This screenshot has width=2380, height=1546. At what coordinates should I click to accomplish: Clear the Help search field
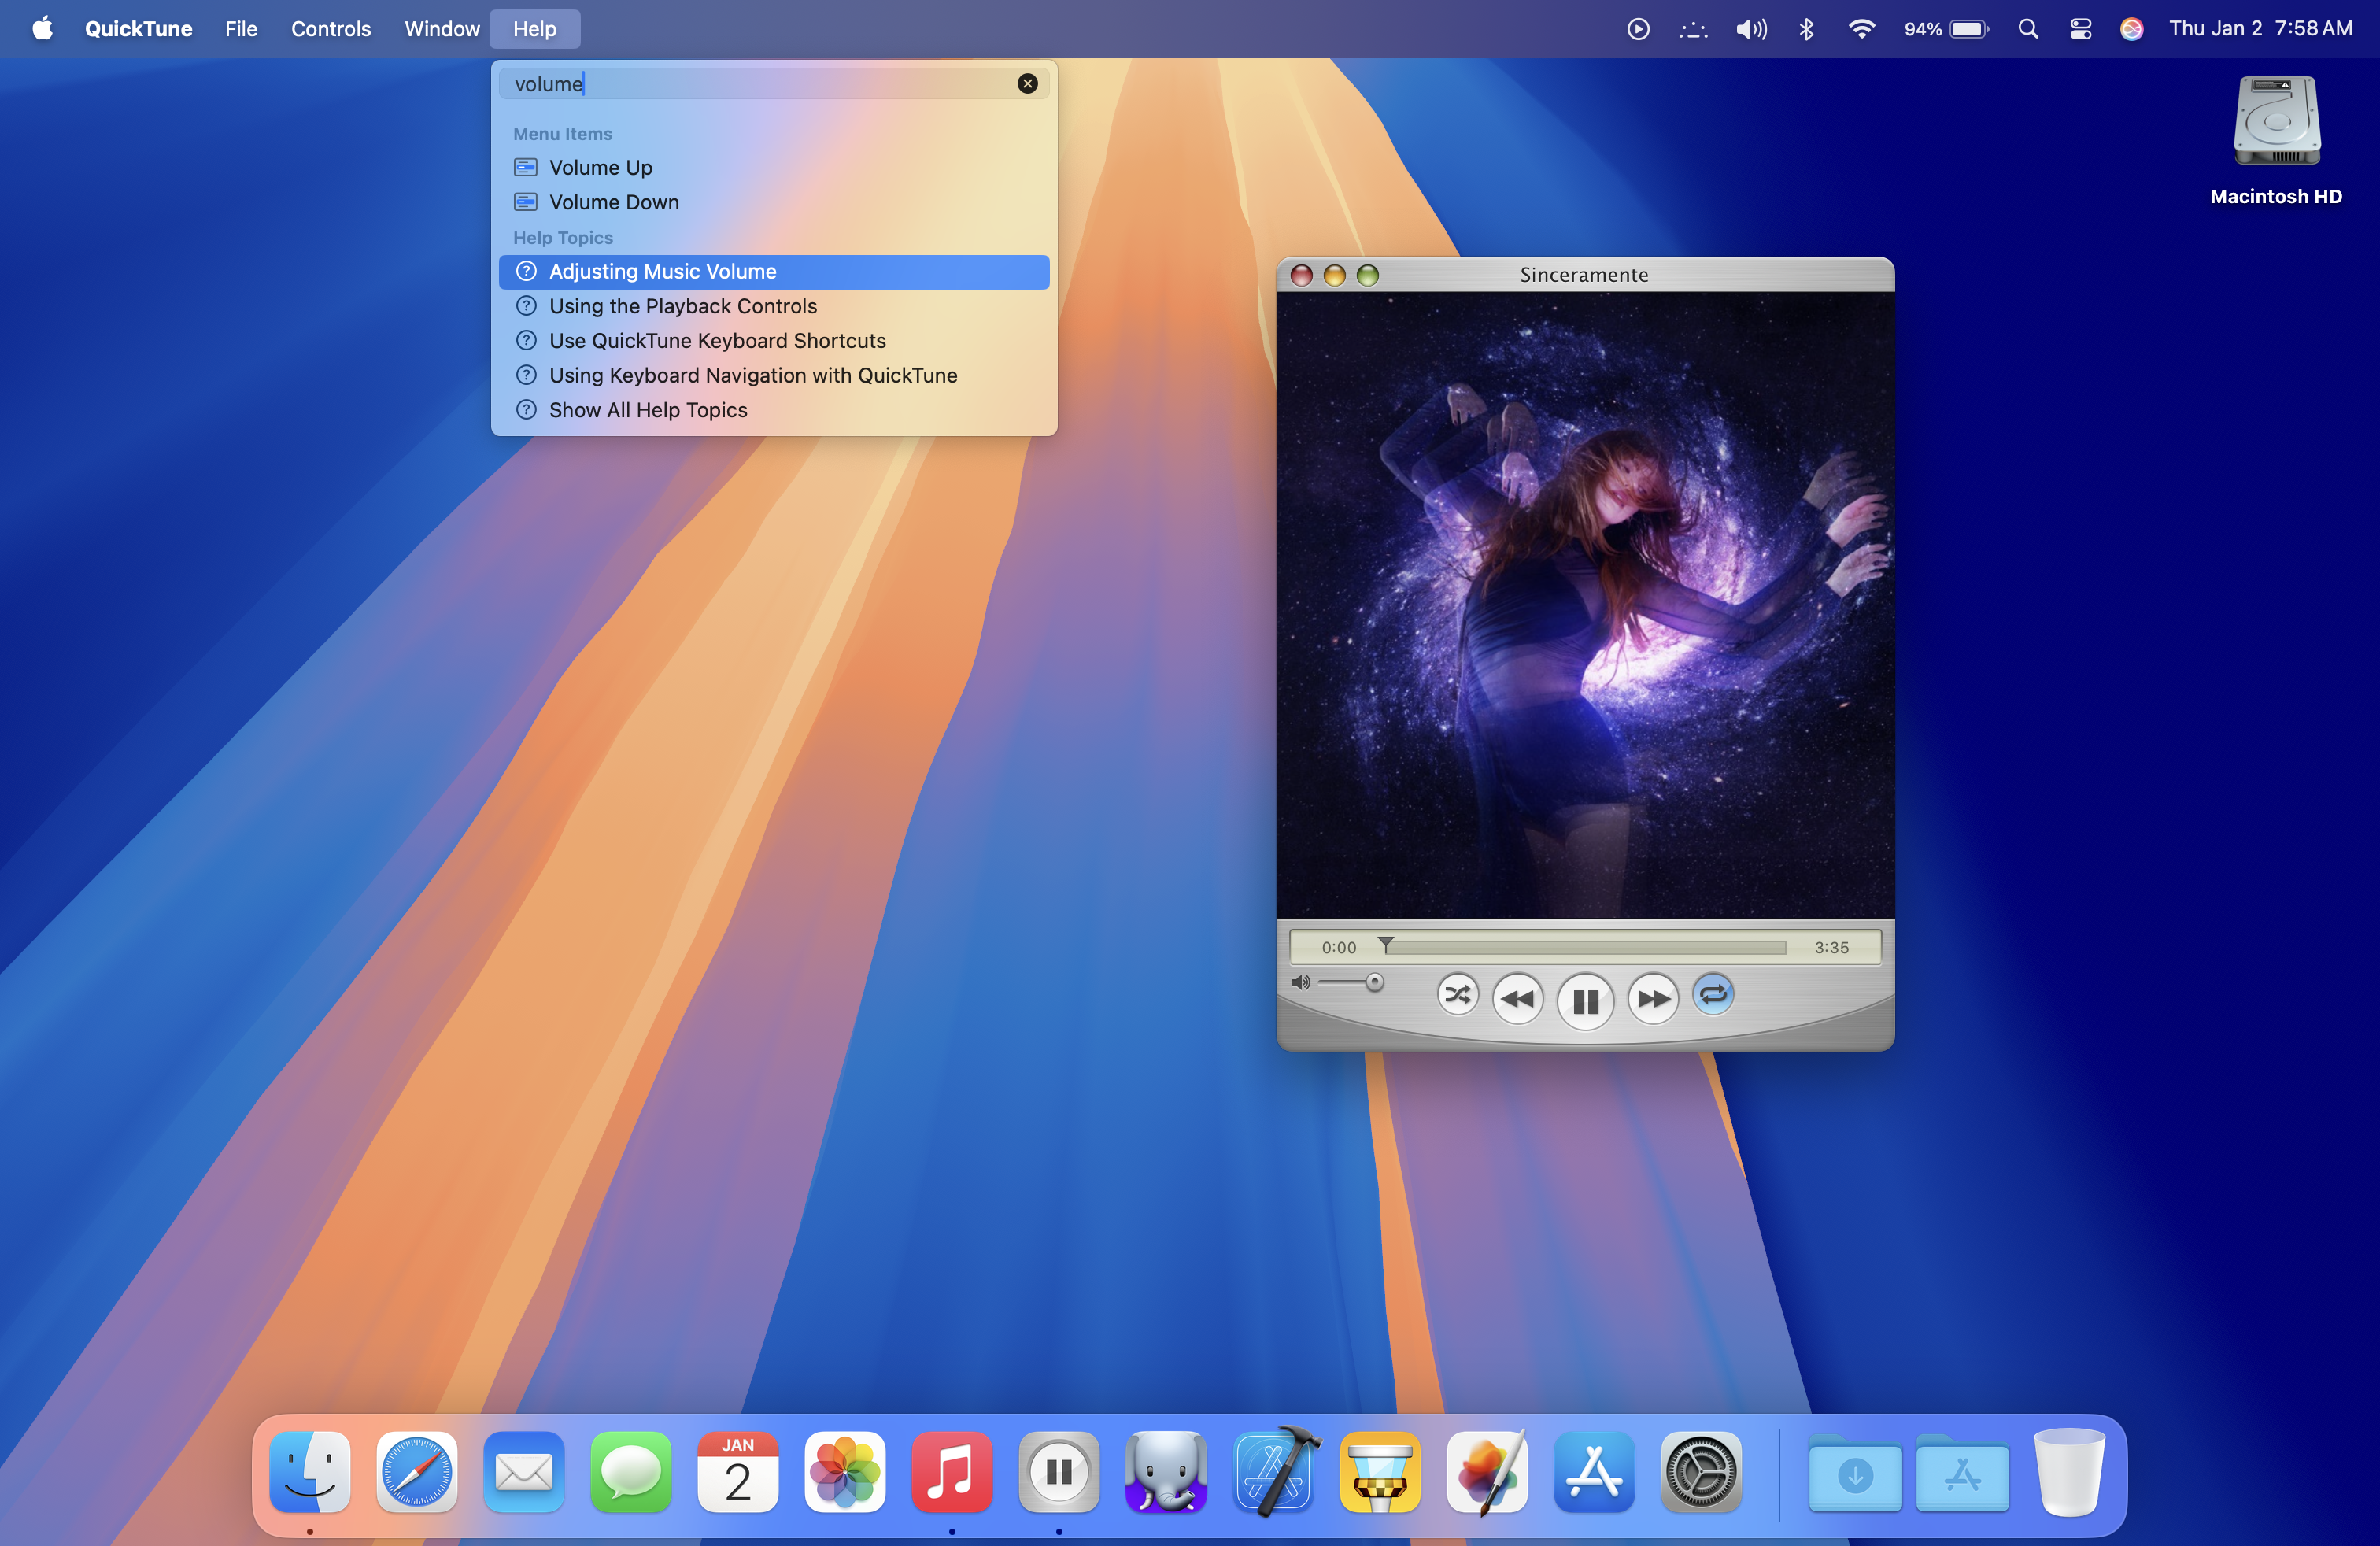(1027, 84)
